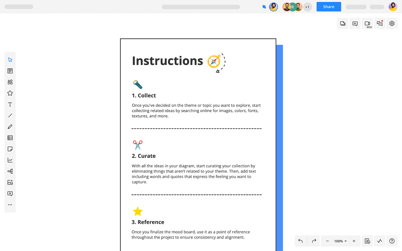The width and height of the screenshot is (402, 251).
Task: Open the 100% zoom level dropdown
Action: [x=340, y=241]
